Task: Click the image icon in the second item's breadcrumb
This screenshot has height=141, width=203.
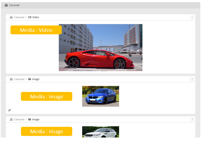Action: 30,79
